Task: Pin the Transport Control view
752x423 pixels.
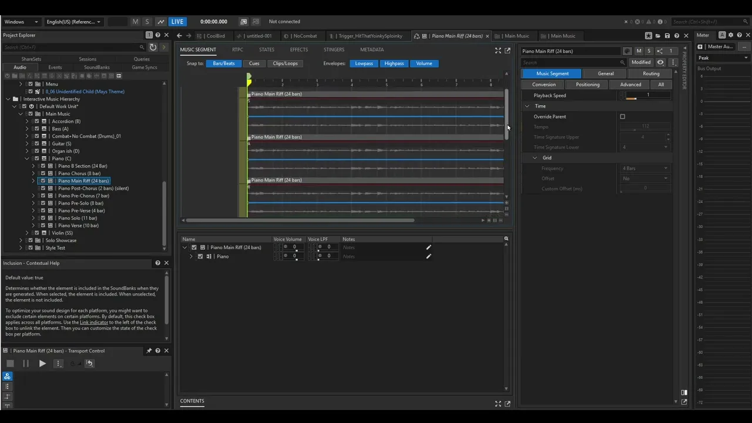Action: 149,351
